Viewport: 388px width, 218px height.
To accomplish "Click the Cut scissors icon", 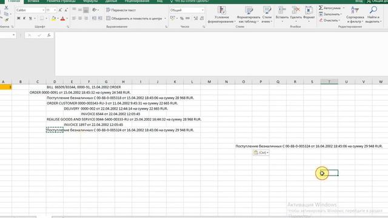I will coord(7,8).
